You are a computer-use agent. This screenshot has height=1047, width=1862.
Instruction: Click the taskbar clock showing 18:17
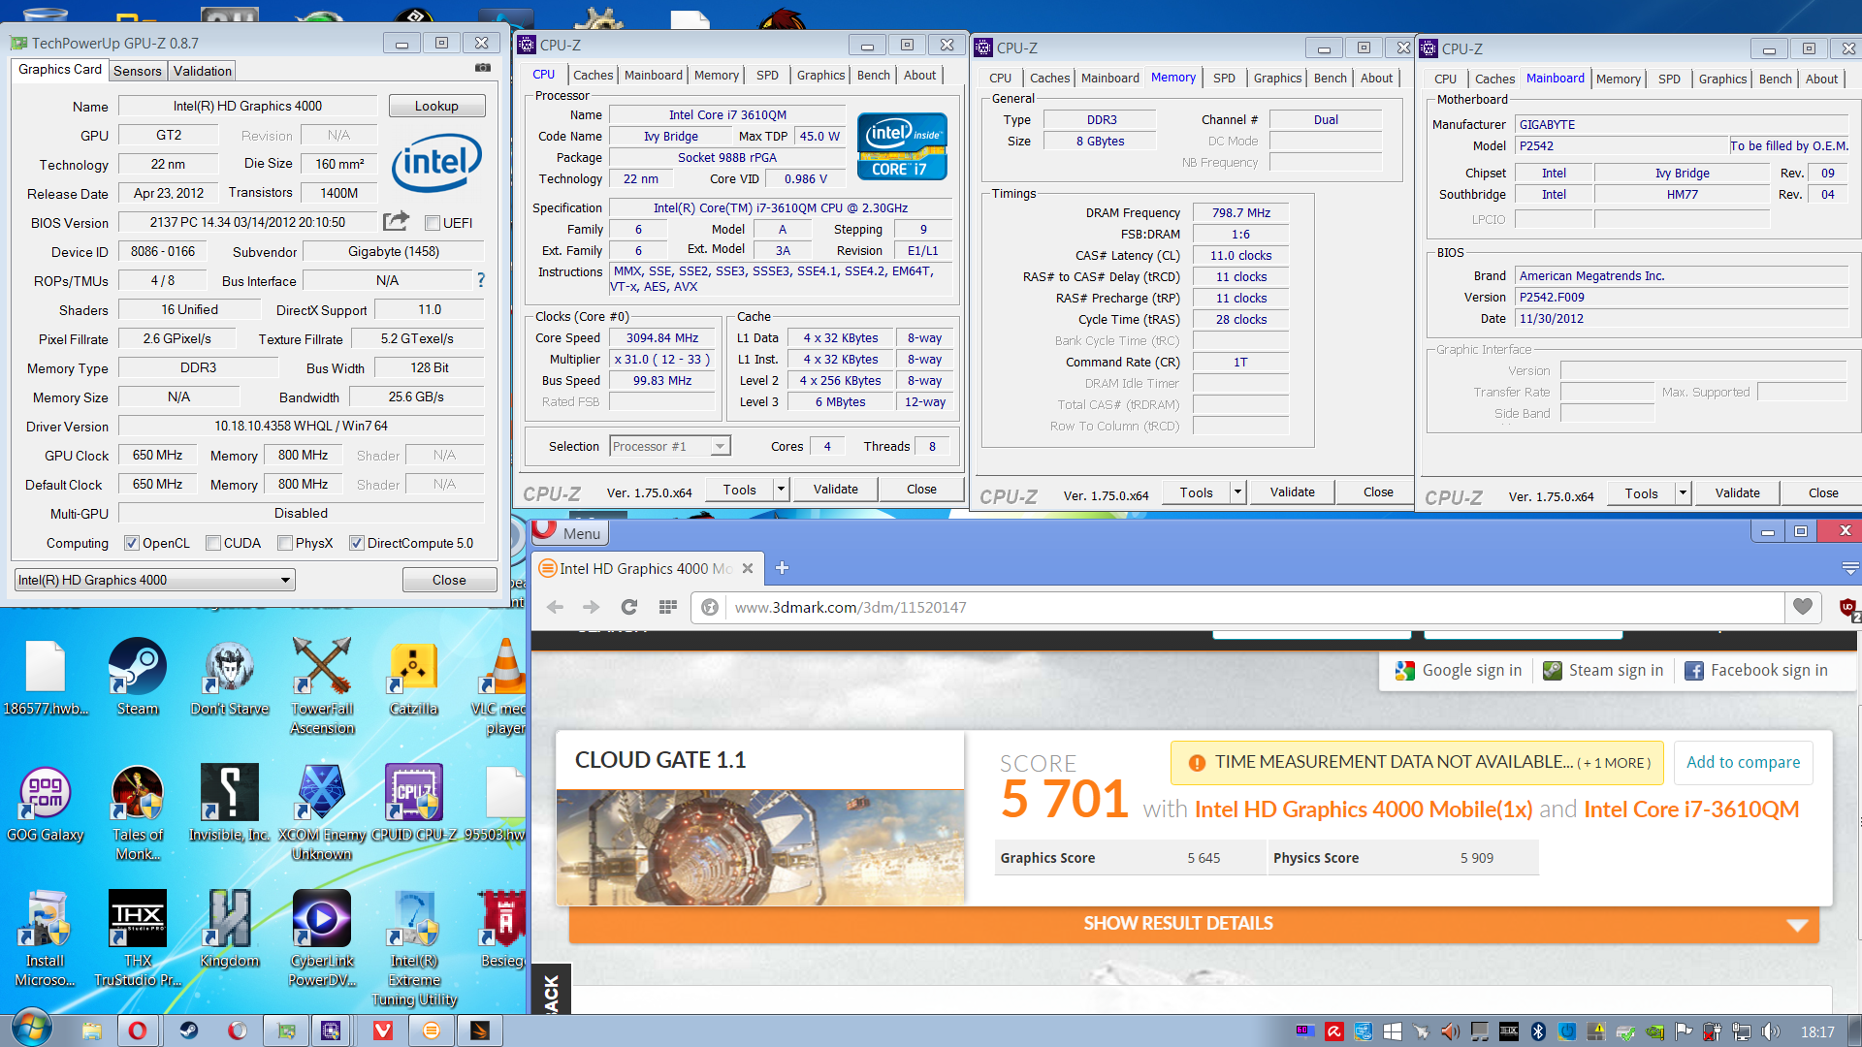click(1817, 1032)
